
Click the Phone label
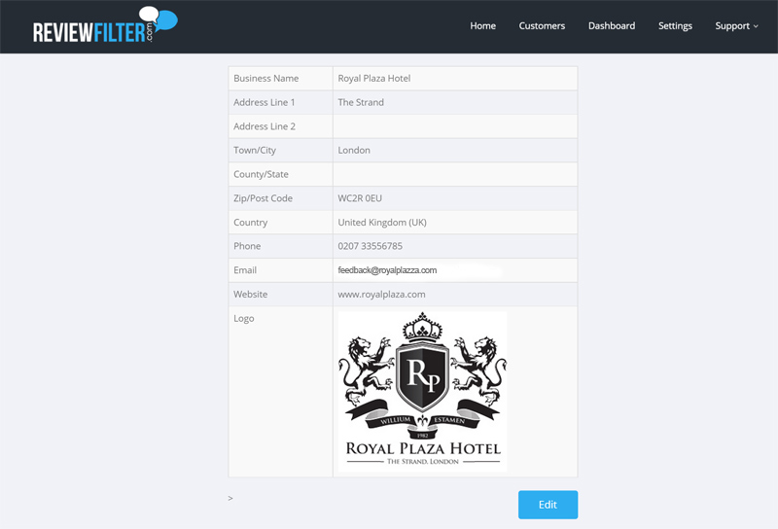pyautogui.click(x=247, y=246)
